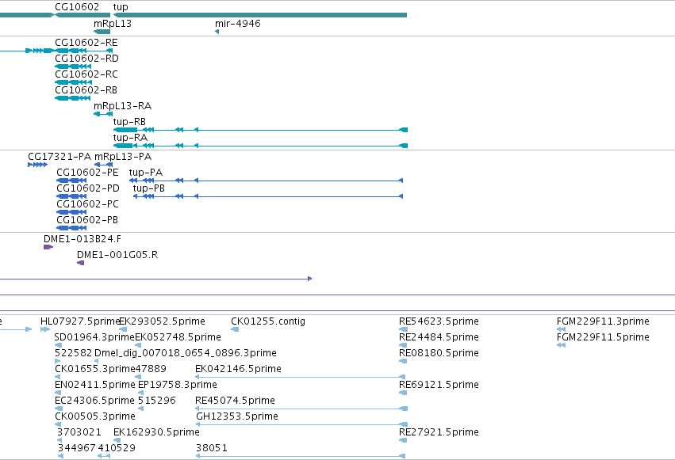The image size is (675, 460).
Task: Select the CK01255.contig feature glyph
Action: [x=235, y=329]
